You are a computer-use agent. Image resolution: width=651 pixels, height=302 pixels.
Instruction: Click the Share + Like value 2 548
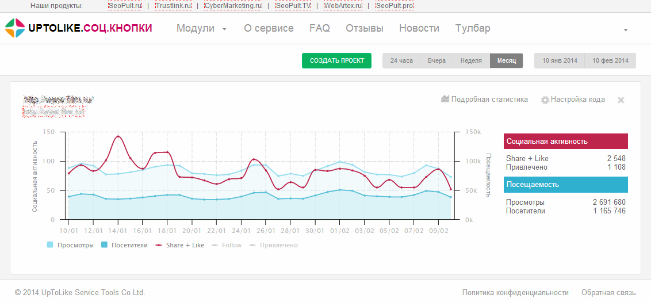(x=615, y=159)
